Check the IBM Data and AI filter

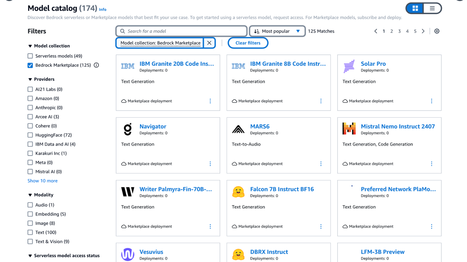[30, 144]
